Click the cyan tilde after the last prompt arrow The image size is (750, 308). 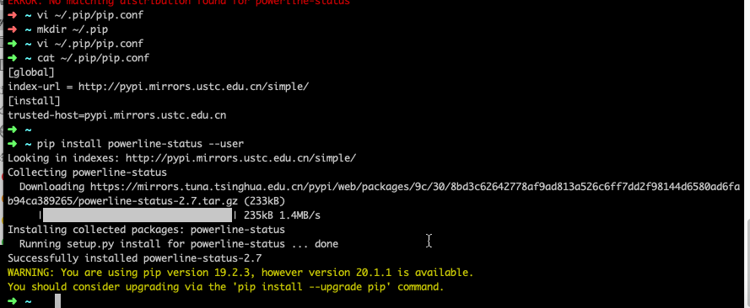28,301
